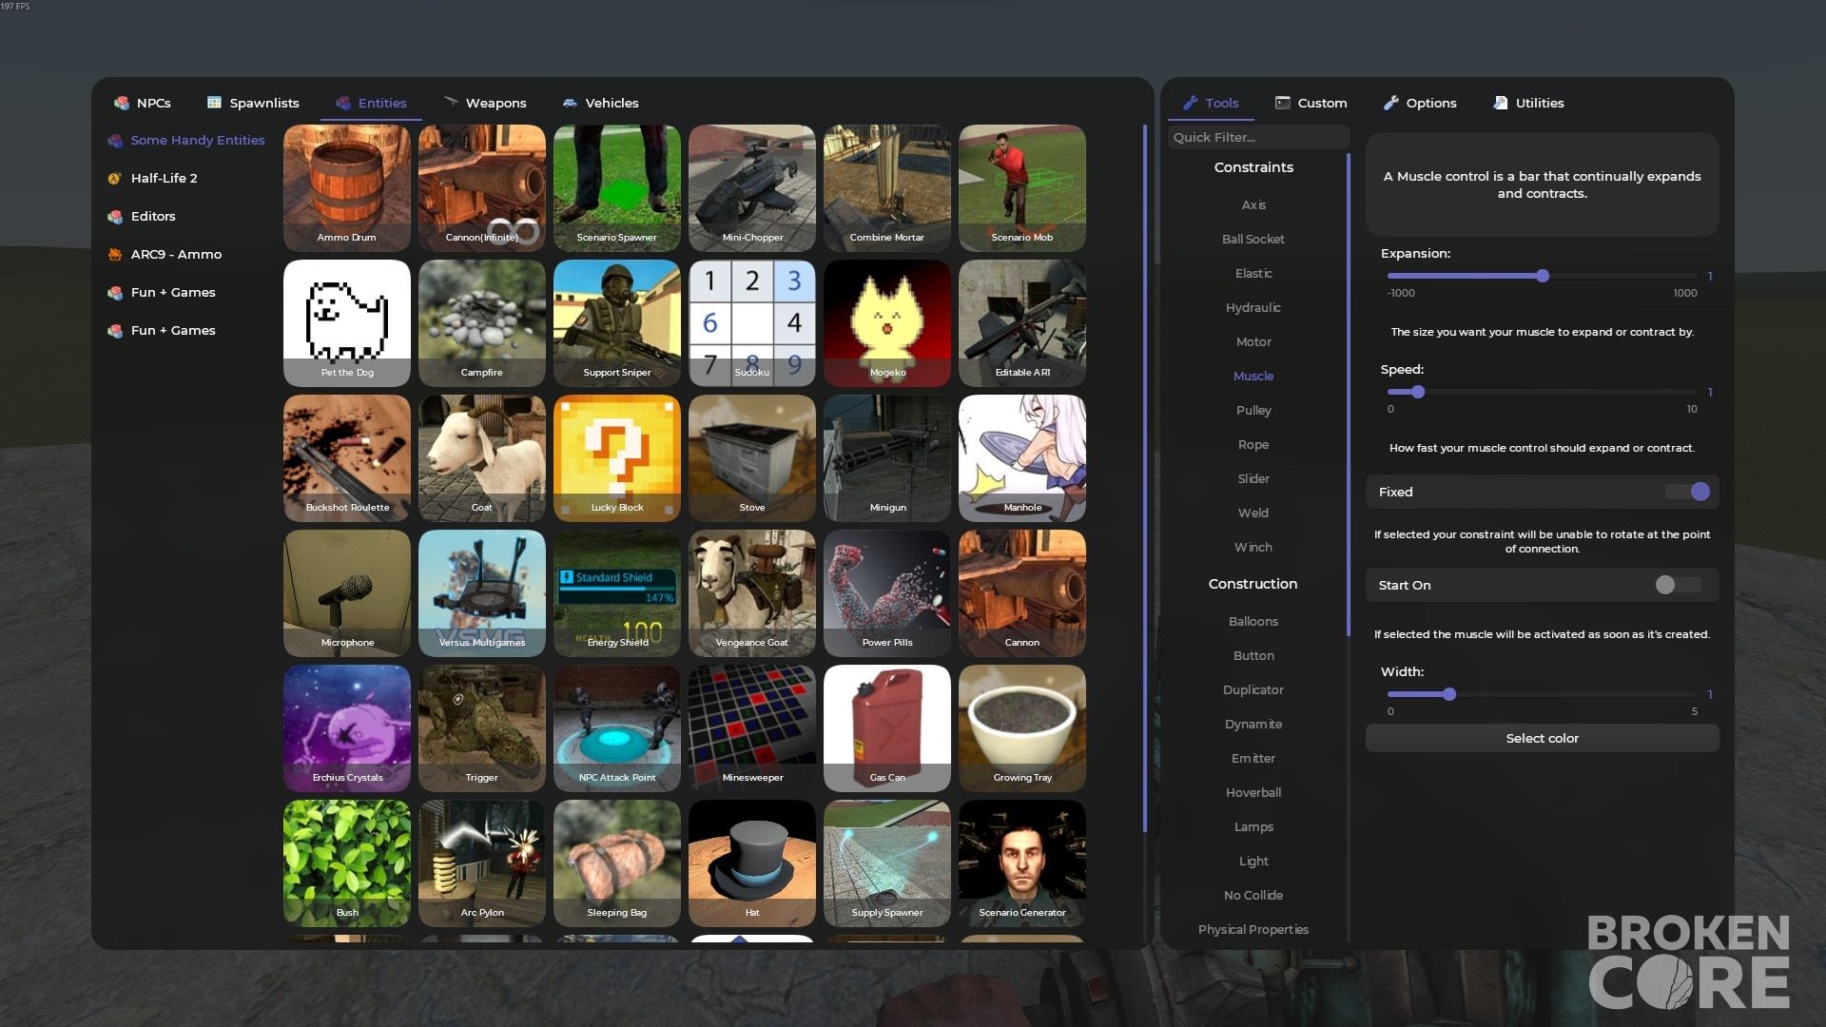This screenshot has height=1027, width=1826.
Task: Open the Weapons tab
Action: pyautogui.click(x=485, y=103)
